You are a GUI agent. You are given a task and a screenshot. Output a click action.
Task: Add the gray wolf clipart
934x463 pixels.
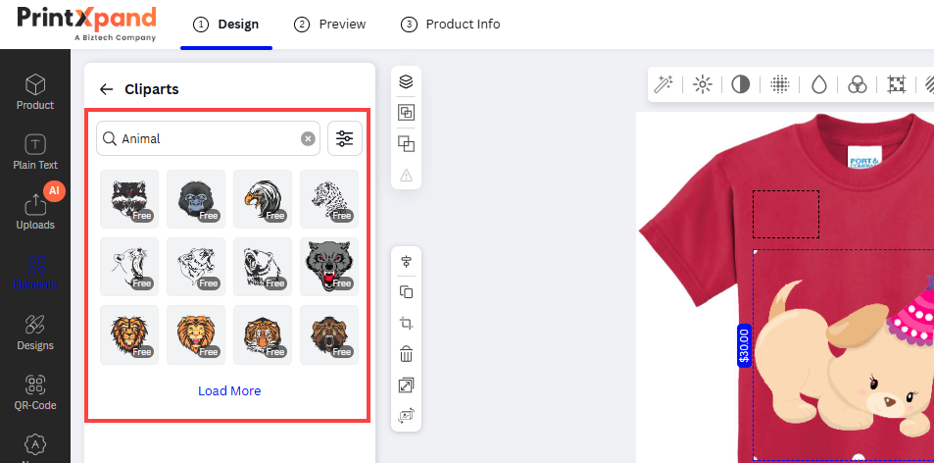coord(329,267)
